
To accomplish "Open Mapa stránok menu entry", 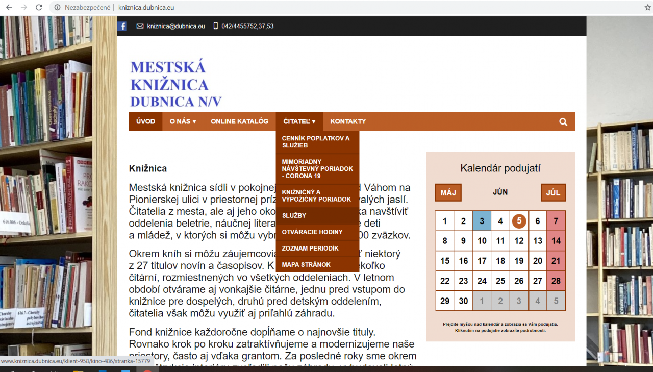I will pyautogui.click(x=317, y=264).
